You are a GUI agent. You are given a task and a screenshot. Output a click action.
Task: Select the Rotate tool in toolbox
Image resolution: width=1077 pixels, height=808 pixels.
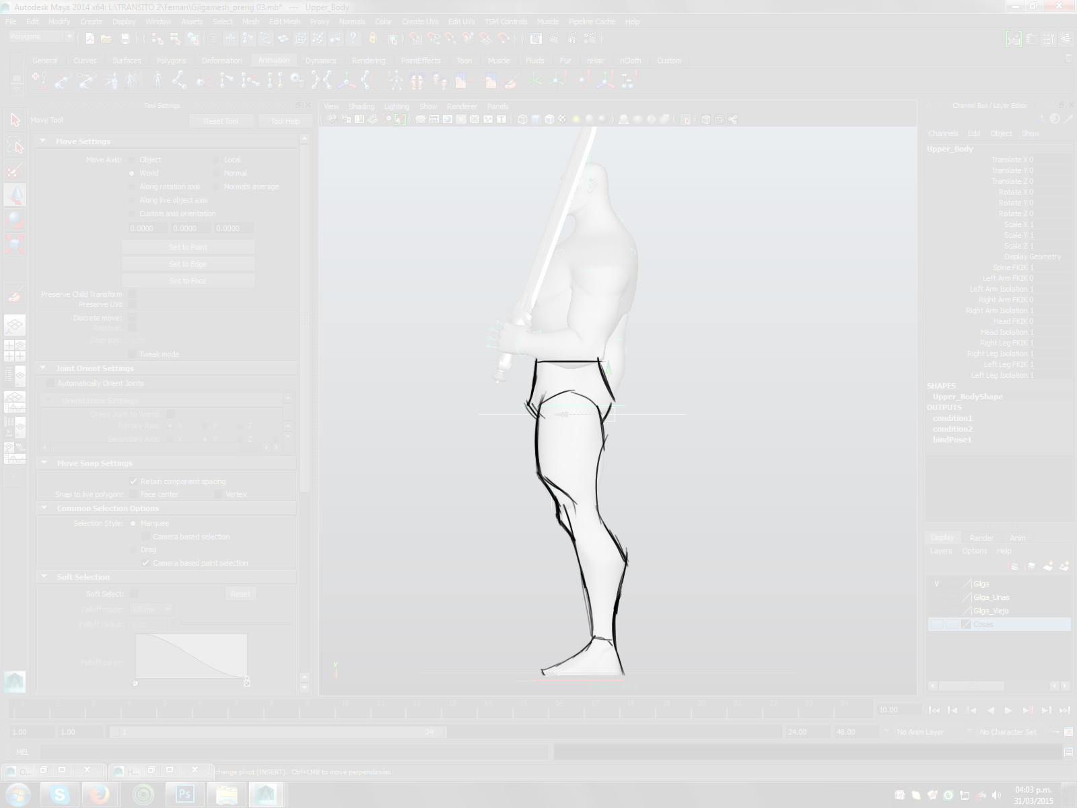[x=15, y=220]
